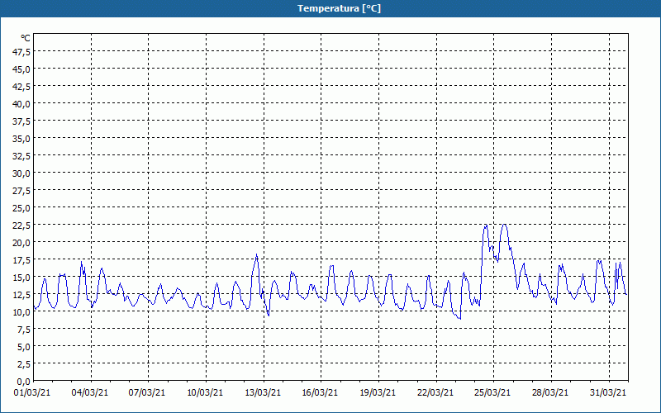Image resolution: width=661 pixels, height=413 pixels.
Task: Select the 32,5 y-axis value
Action: click(22, 156)
